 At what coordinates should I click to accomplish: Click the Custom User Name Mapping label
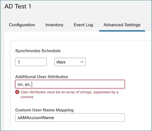(x=44, y=110)
